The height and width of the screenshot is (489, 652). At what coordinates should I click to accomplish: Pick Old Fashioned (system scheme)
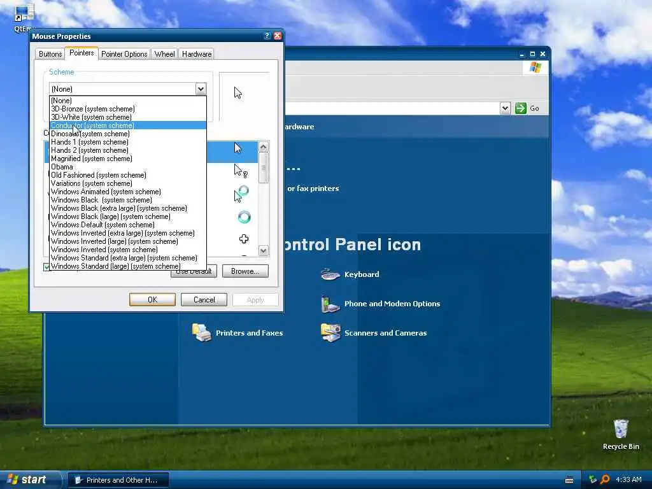pos(127,175)
